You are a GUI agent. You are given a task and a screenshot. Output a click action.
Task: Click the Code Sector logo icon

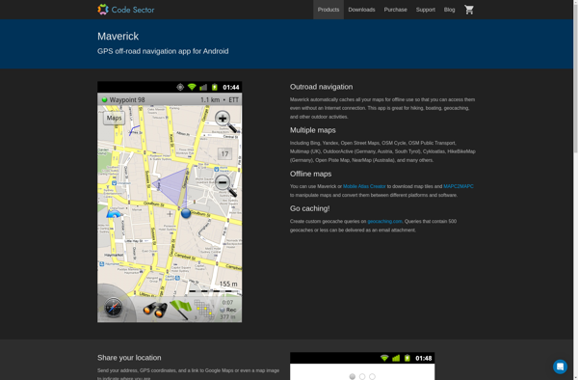(103, 10)
